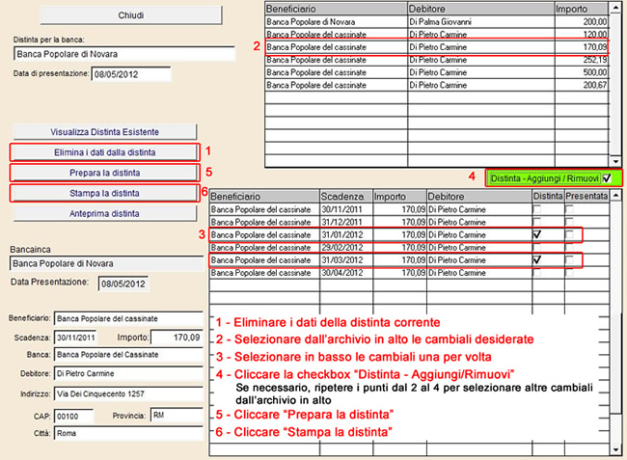Click the Chiudi button
The image size is (627, 460).
pyautogui.click(x=131, y=15)
